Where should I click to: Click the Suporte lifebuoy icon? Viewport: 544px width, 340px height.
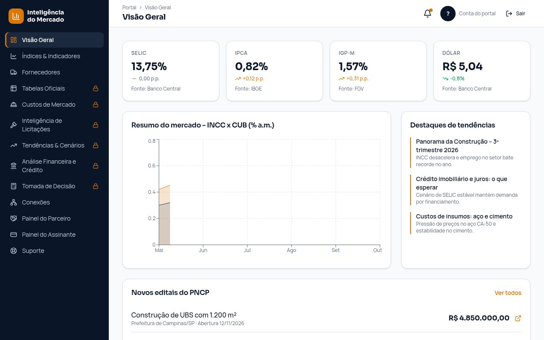(x=14, y=251)
